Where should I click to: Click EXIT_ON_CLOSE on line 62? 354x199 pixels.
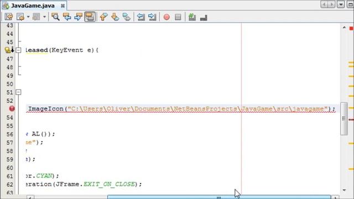click(x=109, y=184)
